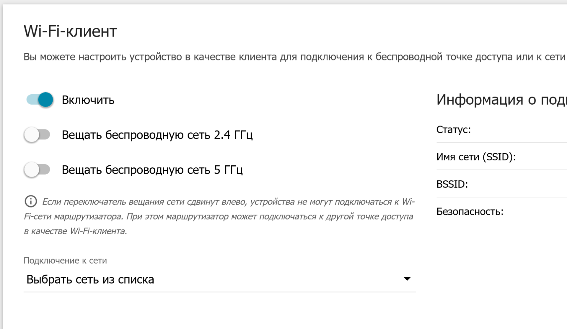Enable broadcasting the 2.4 ГГц wireless network
Screen dimensions: 567x329
37,135
